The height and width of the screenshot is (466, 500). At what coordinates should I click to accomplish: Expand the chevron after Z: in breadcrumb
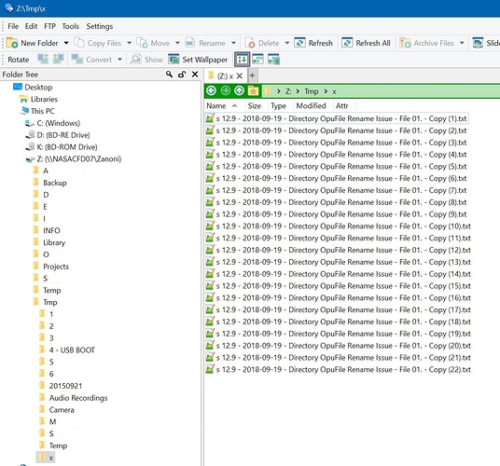298,91
